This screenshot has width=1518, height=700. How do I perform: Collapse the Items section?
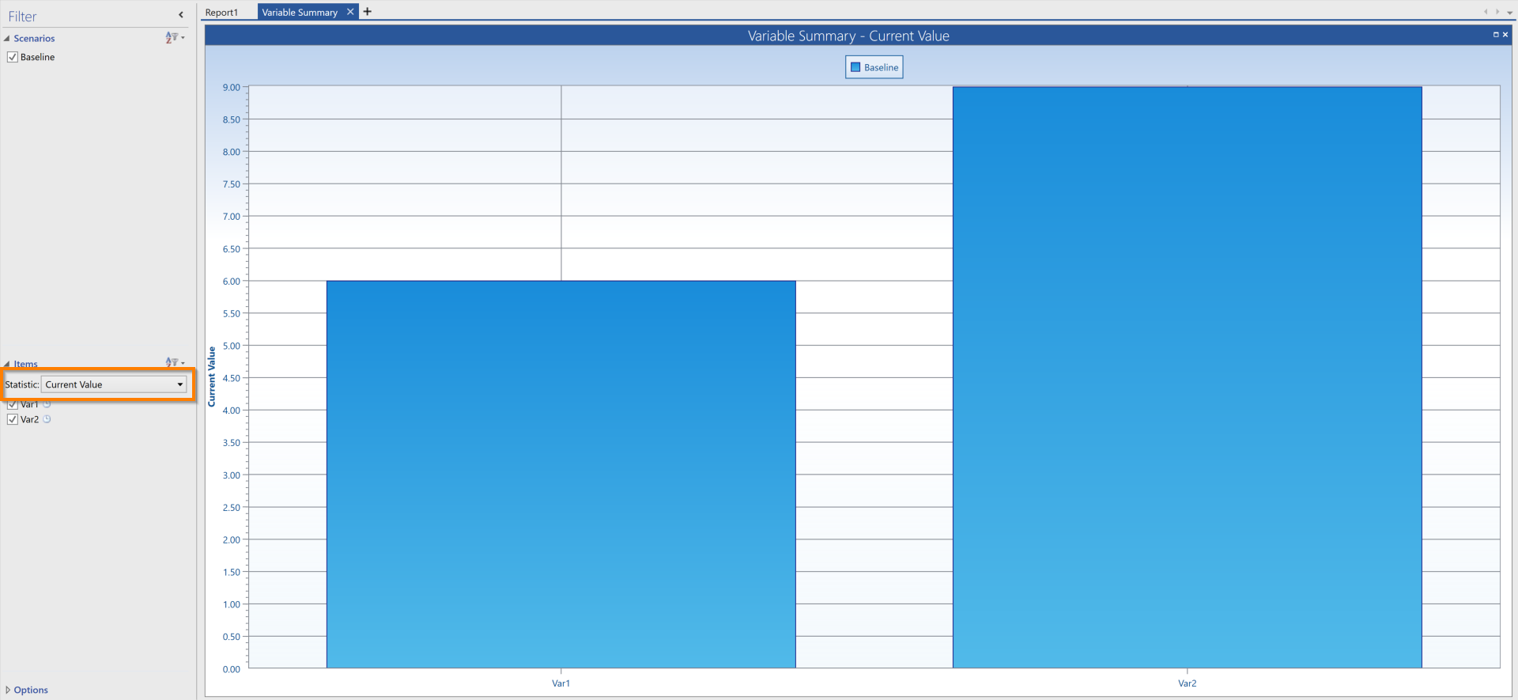7,364
